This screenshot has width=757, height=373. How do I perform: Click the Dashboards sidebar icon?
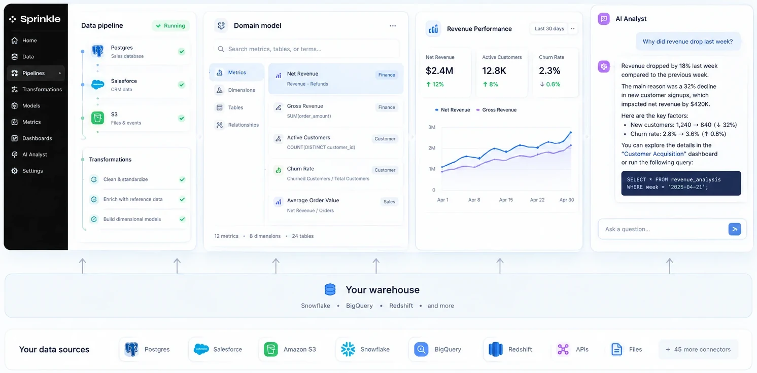pos(14,138)
